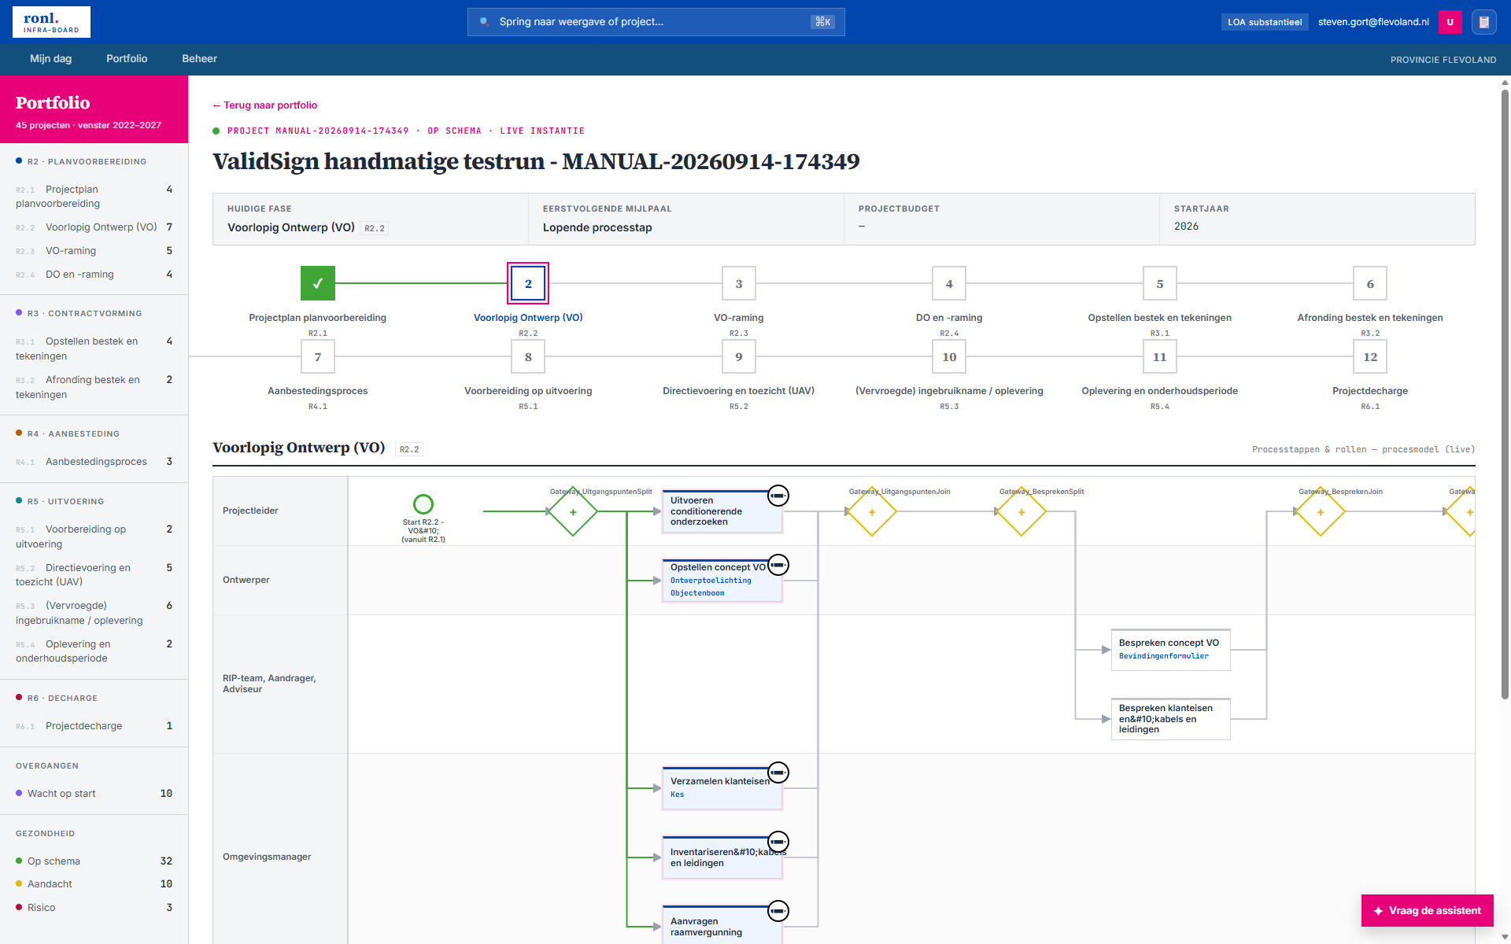Click status marker on Uitvoeren conditionerende onderzoeken

click(x=778, y=496)
